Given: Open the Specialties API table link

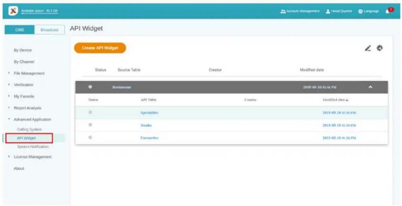Looking at the screenshot, I should click(149, 113).
